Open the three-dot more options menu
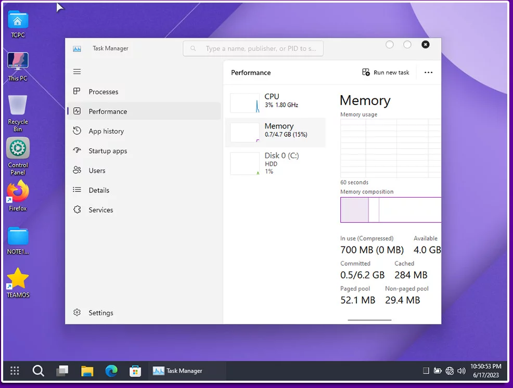Viewport: 513px width, 388px height. point(428,73)
